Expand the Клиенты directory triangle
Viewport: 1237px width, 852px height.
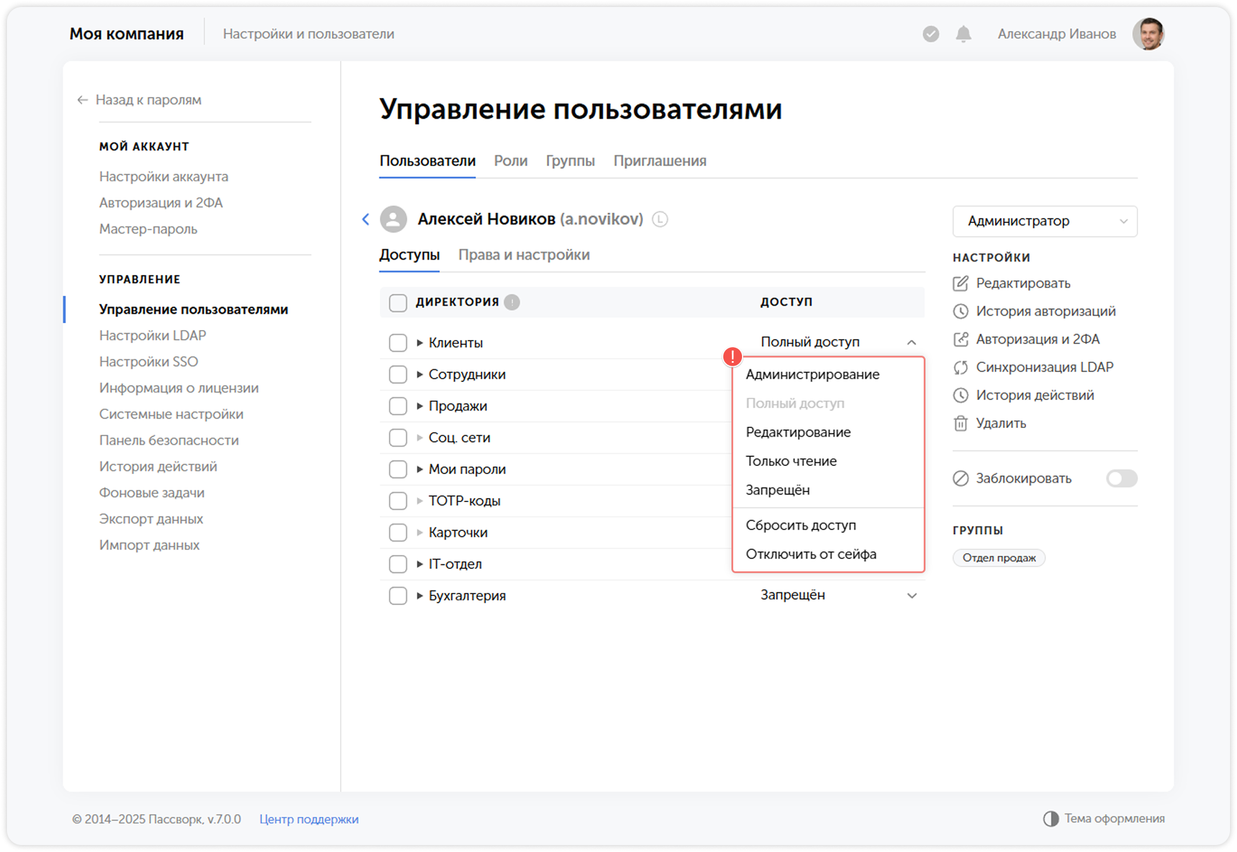(419, 343)
